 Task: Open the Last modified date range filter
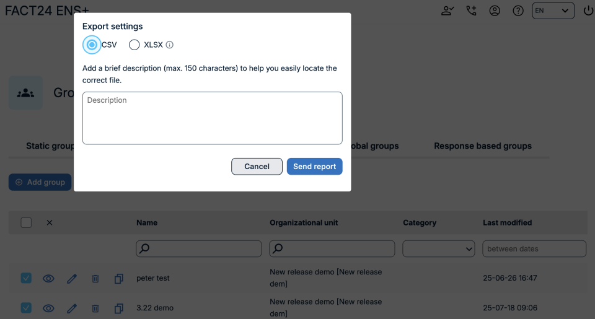(x=534, y=248)
